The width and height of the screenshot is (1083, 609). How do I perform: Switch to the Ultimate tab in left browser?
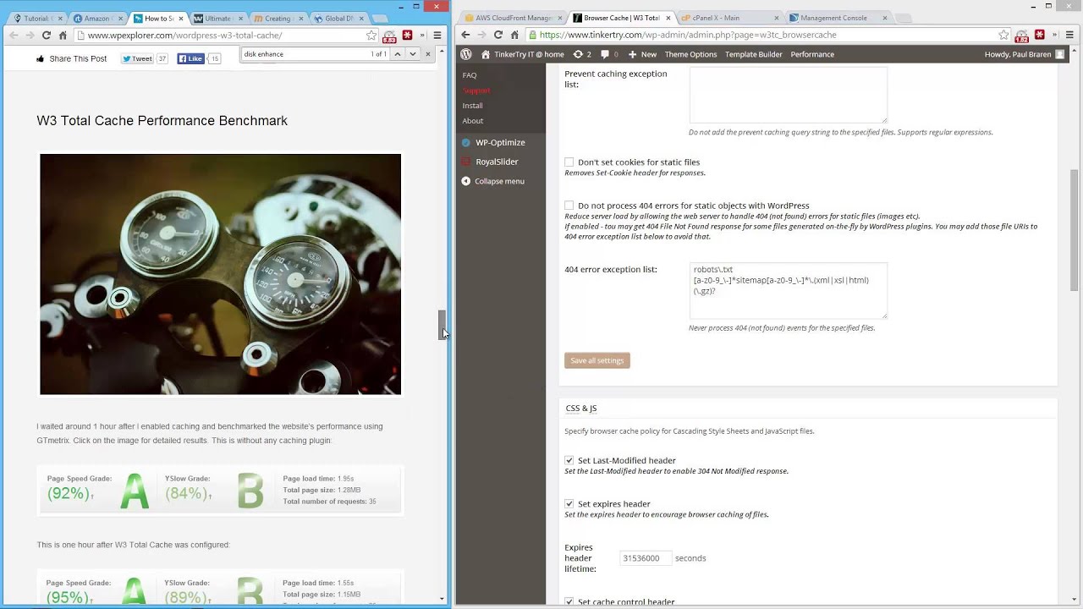(x=217, y=18)
